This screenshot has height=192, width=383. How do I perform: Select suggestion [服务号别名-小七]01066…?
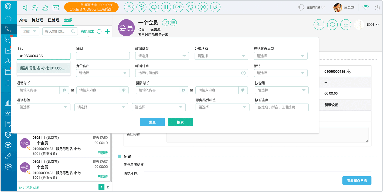pos(43,68)
